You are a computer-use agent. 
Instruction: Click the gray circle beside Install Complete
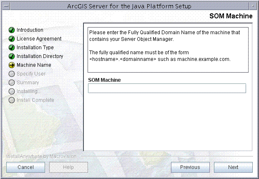[12, 100]
